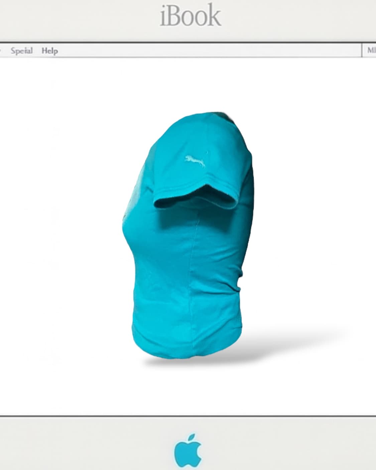Screen dimensions: 376x470
Task: Click the puma logo on the sleeve
Action: tap(195, 161)
